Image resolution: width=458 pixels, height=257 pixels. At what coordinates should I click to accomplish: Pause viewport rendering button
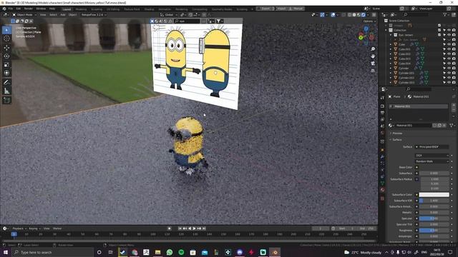pos(374,14)
